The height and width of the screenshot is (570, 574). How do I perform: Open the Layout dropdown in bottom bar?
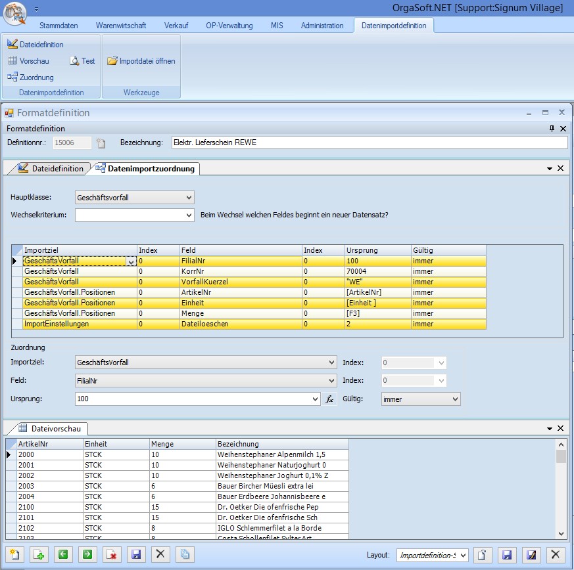(x=463, y=555)
